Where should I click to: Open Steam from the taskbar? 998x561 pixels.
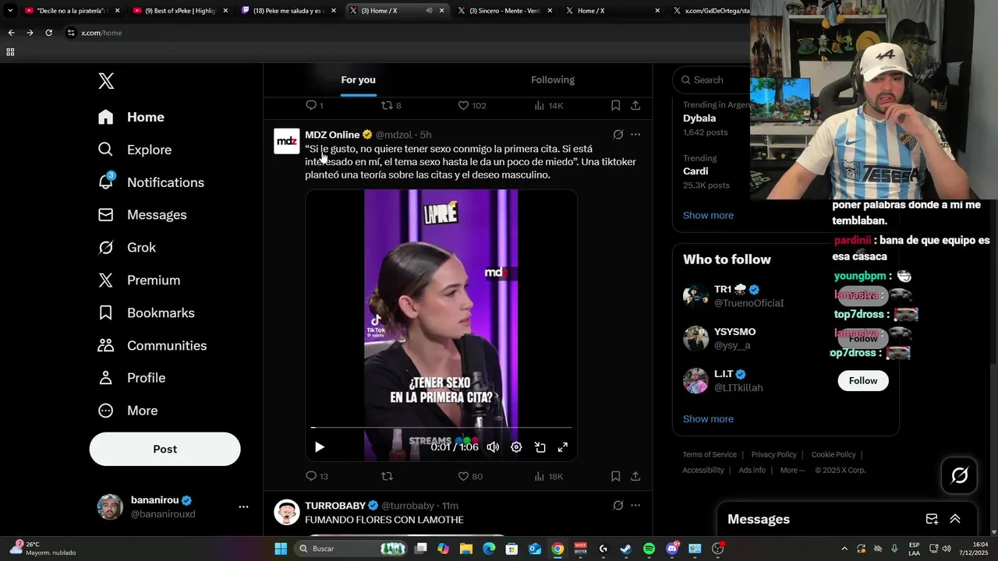(x=626, y=549)
